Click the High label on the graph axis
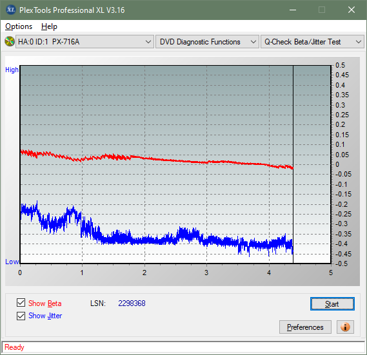Image resolution: width=367 pixels, height=355 pixels. coord(12,70)
